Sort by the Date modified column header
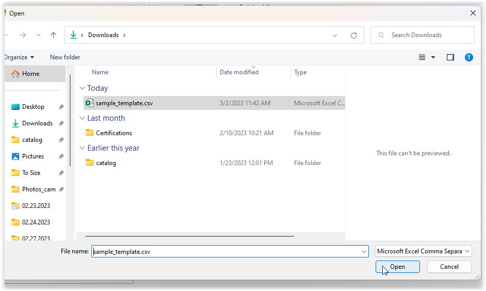 pyautogui.click(x=239, y=72)
